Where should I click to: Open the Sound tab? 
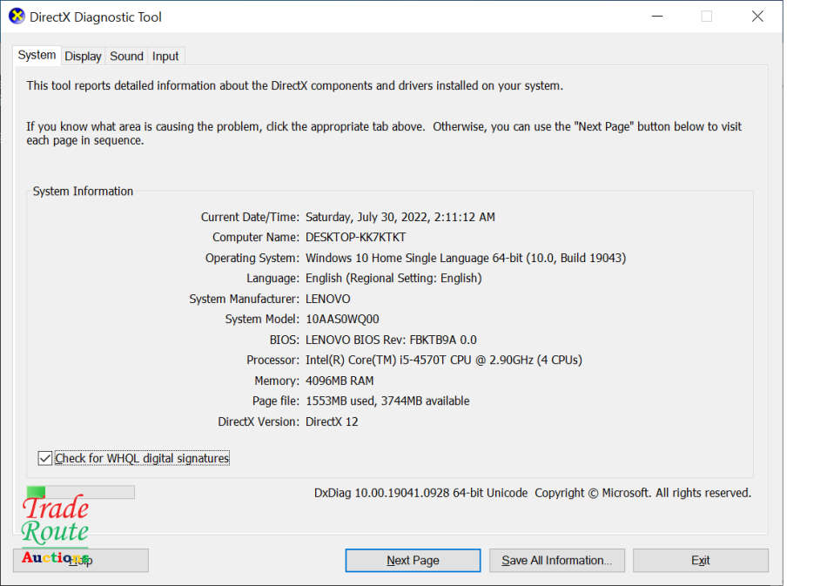pos(126,56)
